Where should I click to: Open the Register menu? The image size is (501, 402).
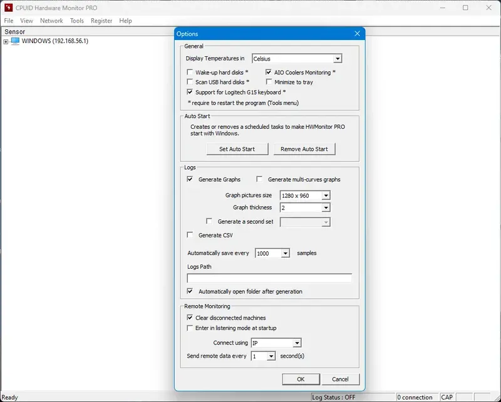(x=101, y=21)
